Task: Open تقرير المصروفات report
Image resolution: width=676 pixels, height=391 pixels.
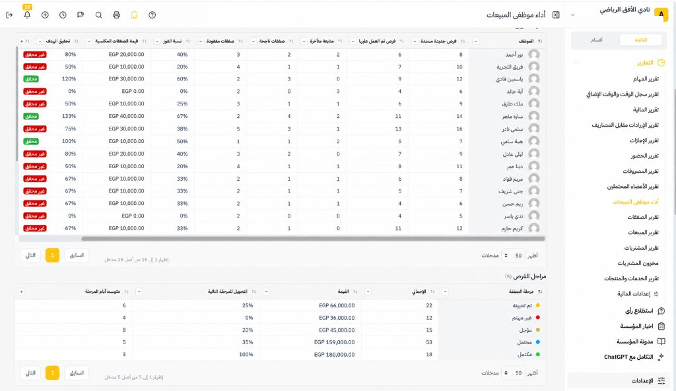Action: tap(640, 171)
